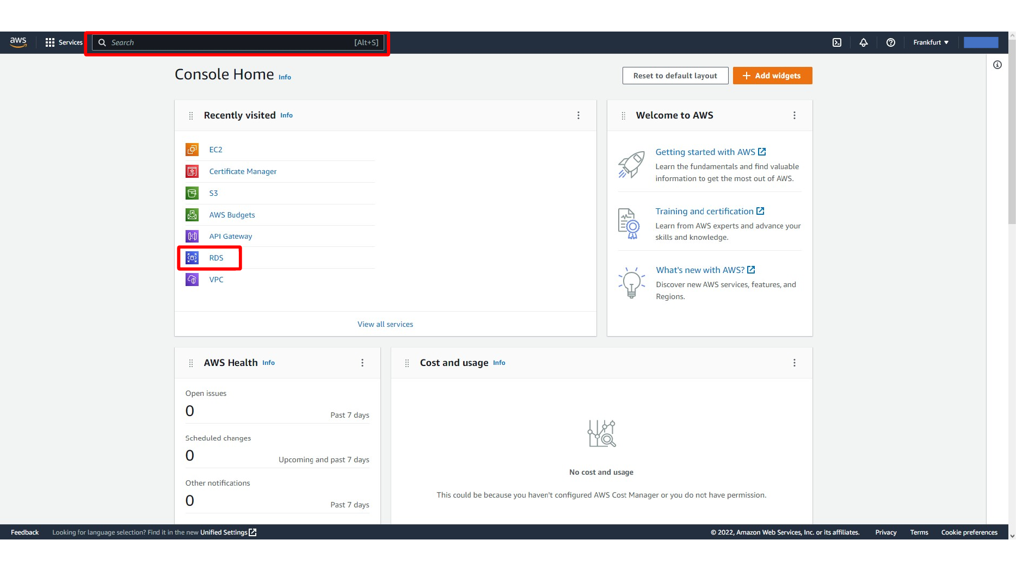Open the notifications bell
1016x571 pixels.
[864, 42]
